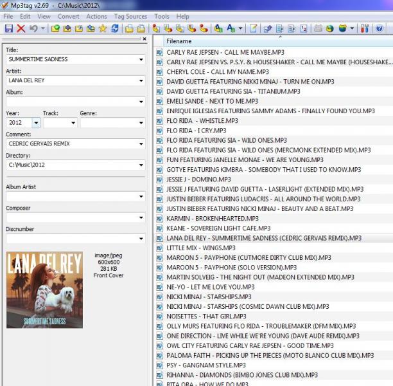Close the tag panel with the x button
This screenshot has width=393, height=386.
[x=144, y=39]
